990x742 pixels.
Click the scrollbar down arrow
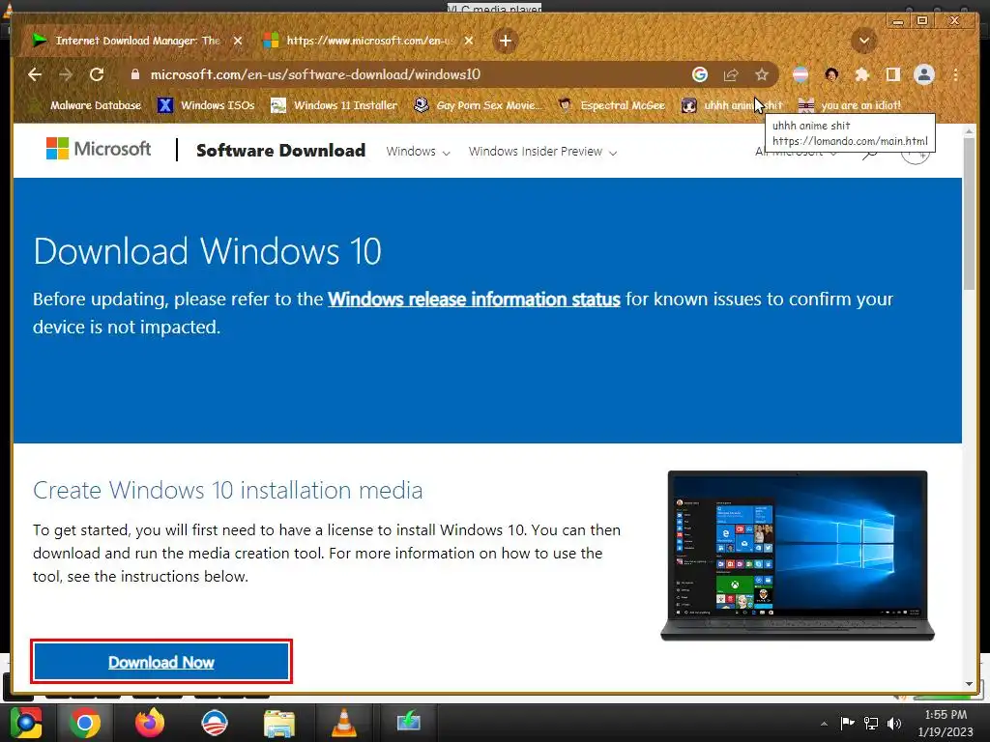969,684
